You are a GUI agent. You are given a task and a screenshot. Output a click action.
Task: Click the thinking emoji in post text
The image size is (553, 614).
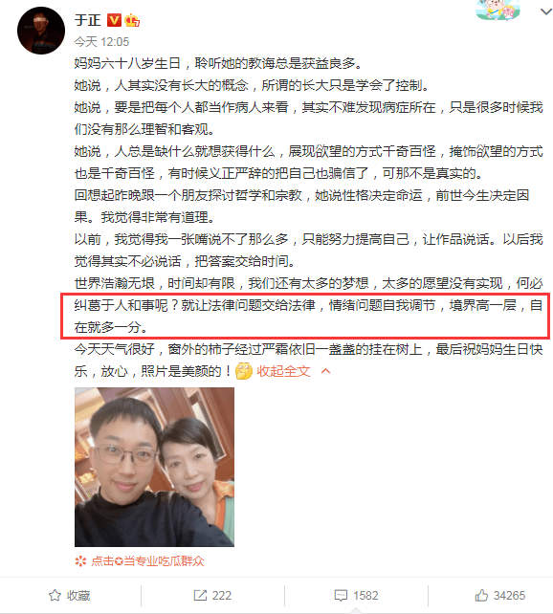pyautogui.click(x=244, y=371)
